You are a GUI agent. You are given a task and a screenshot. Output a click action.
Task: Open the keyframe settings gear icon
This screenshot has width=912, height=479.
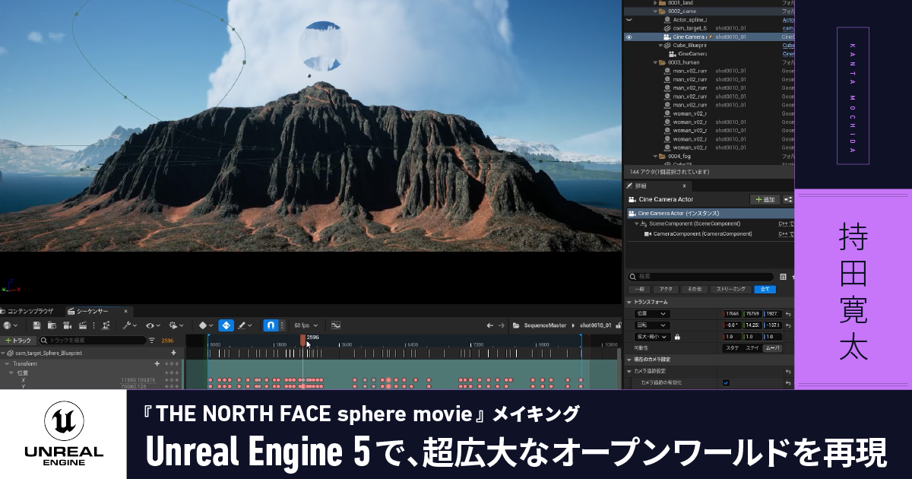click(173, 325)
